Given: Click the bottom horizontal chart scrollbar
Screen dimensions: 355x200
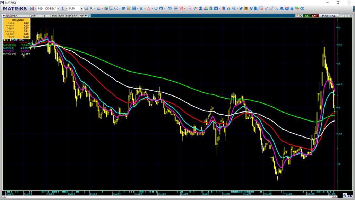Looking at the screenshot, I should [x=170, y=197].
